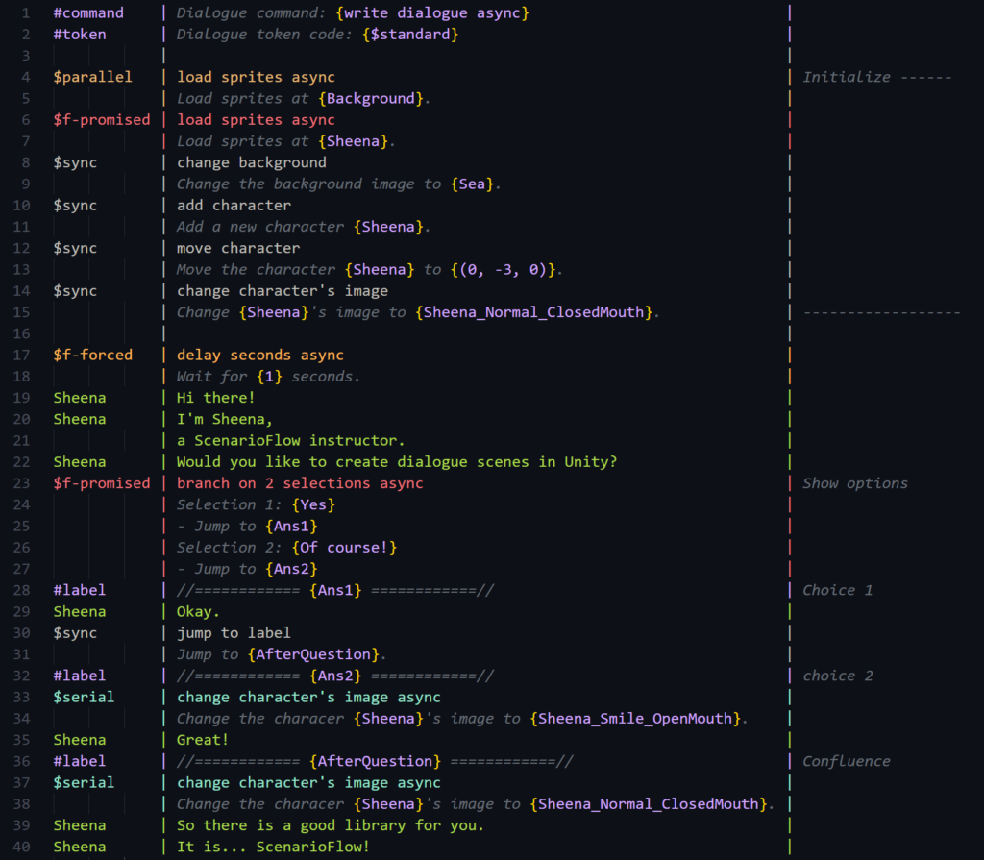Select the Choice 1 comment marker
This screenshot has height=860, width=984.
837,589
